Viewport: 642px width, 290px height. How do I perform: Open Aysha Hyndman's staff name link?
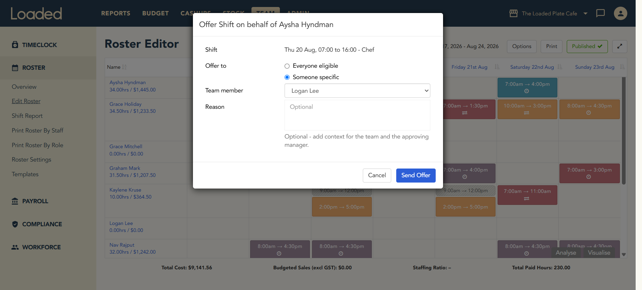click(127, 82)
